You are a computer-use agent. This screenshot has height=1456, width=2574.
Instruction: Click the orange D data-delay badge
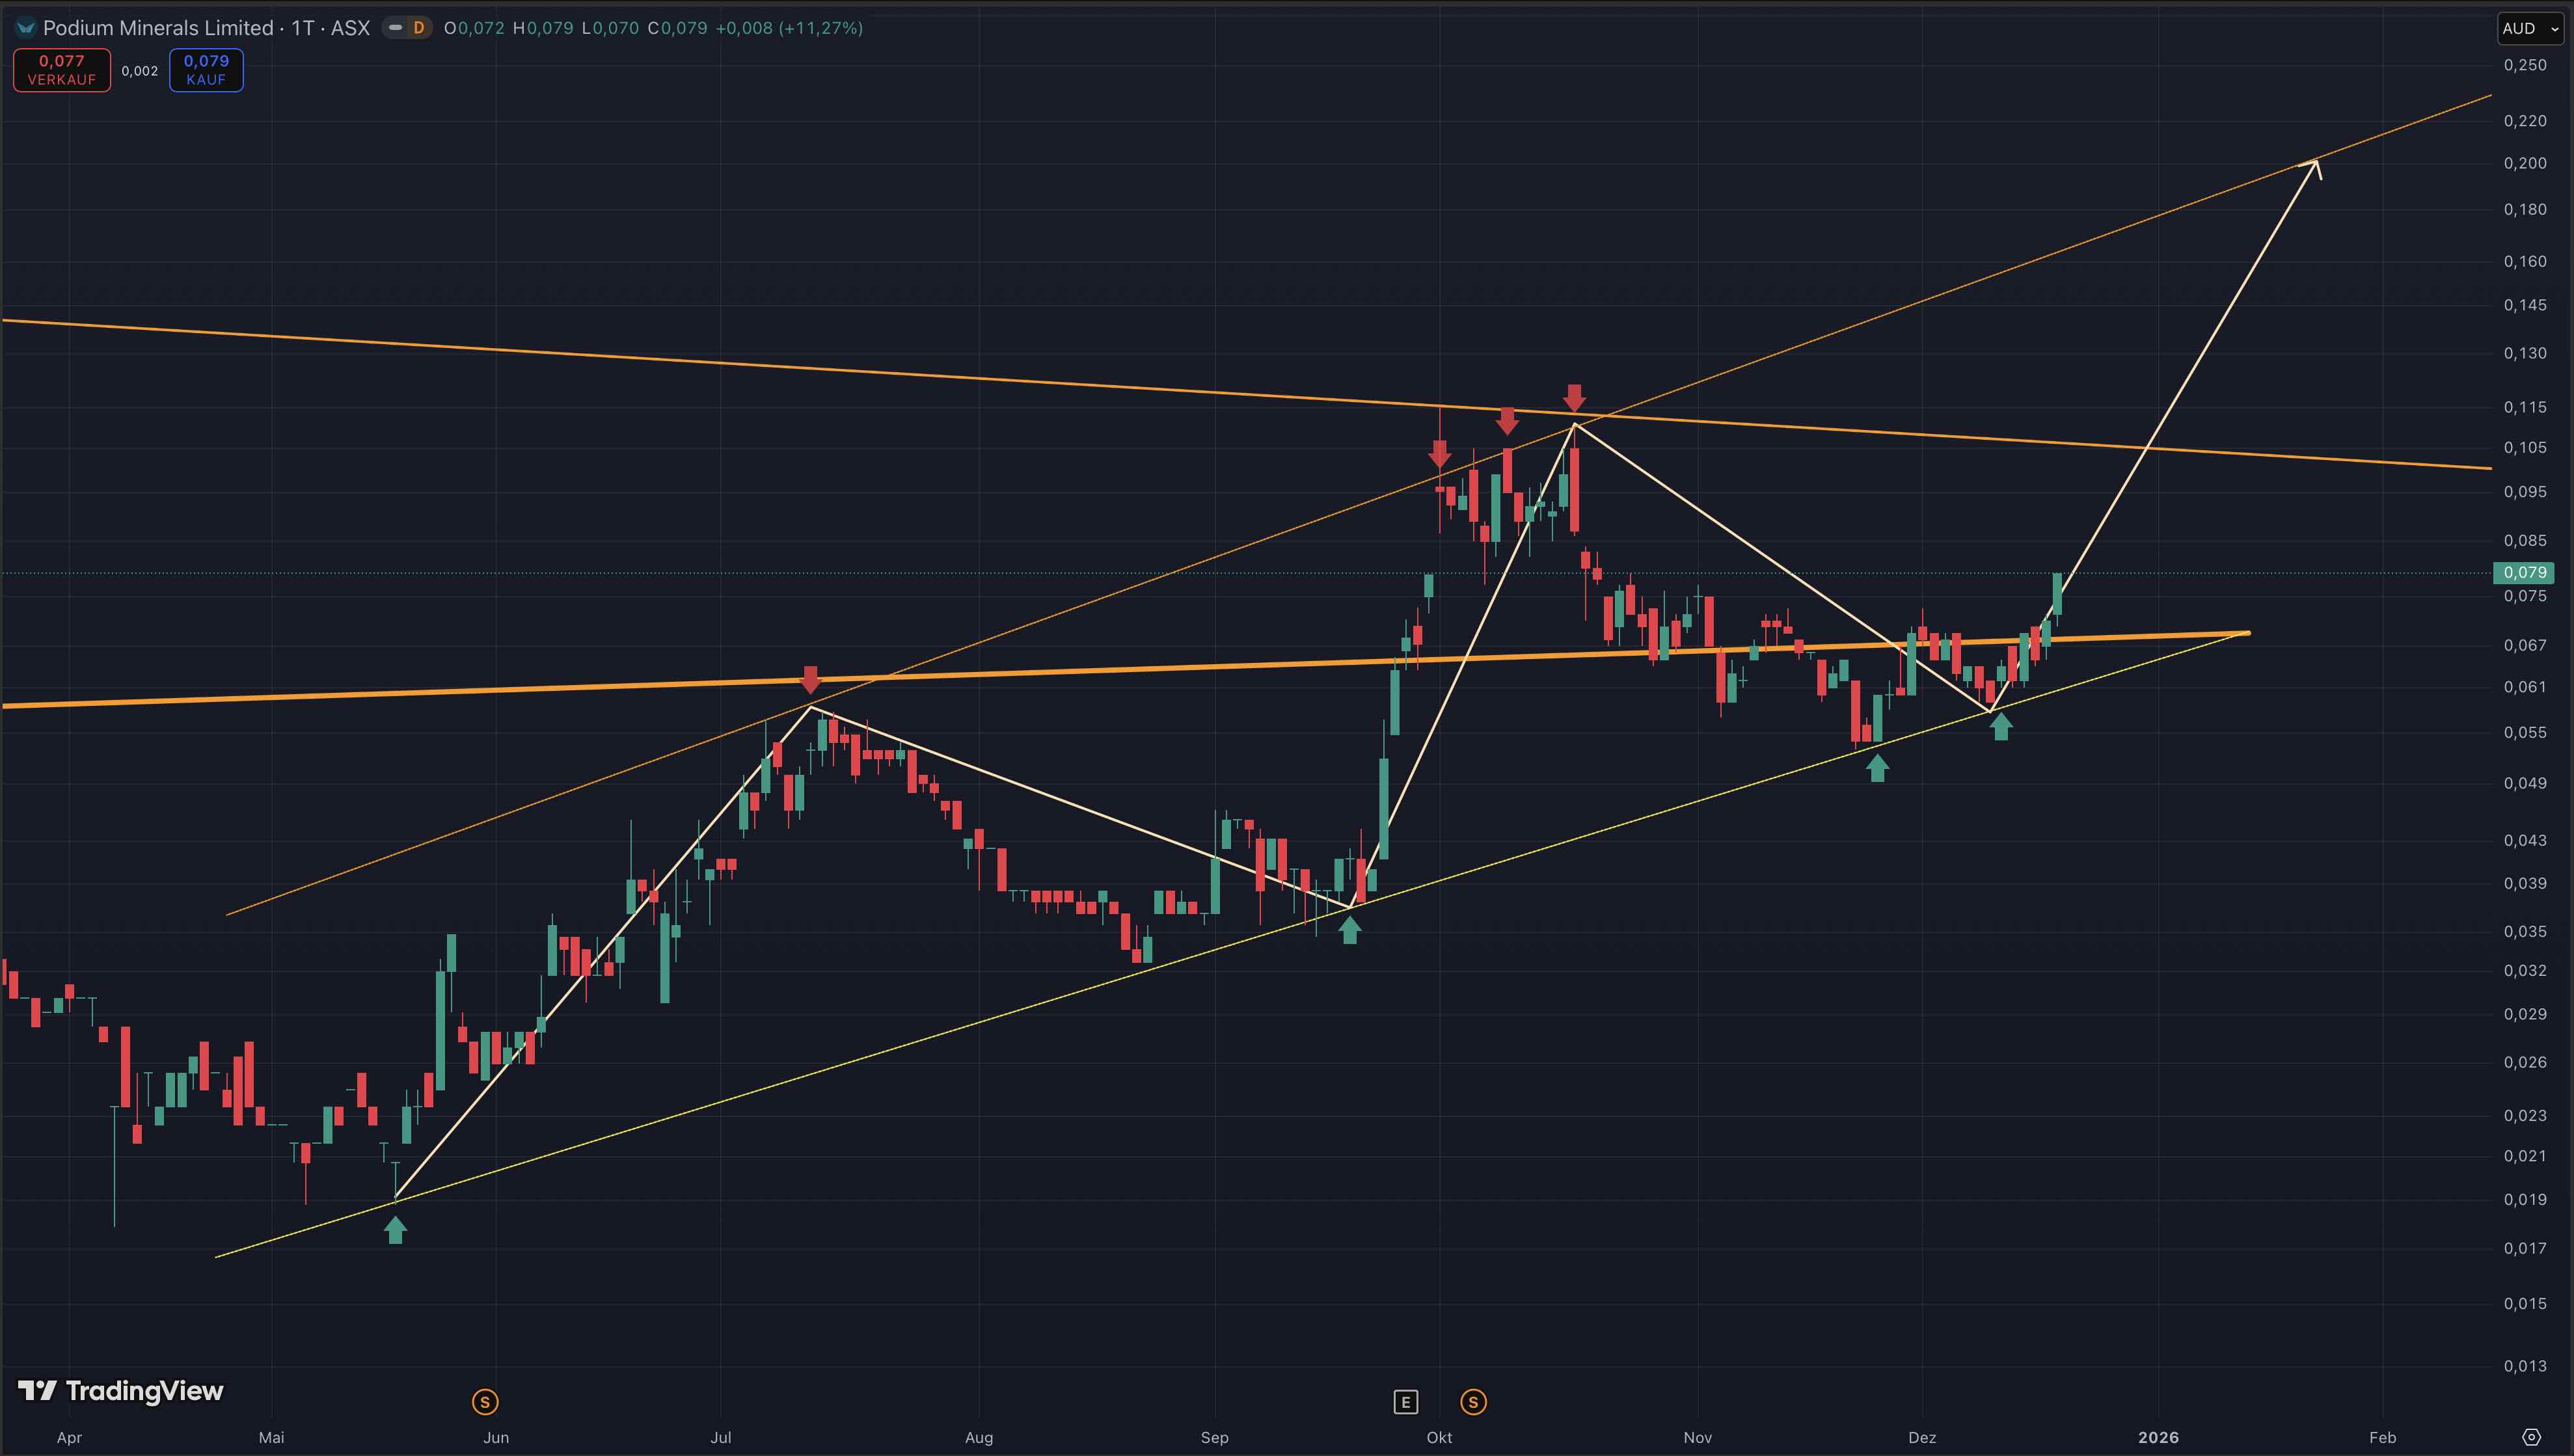coord(418,28)
